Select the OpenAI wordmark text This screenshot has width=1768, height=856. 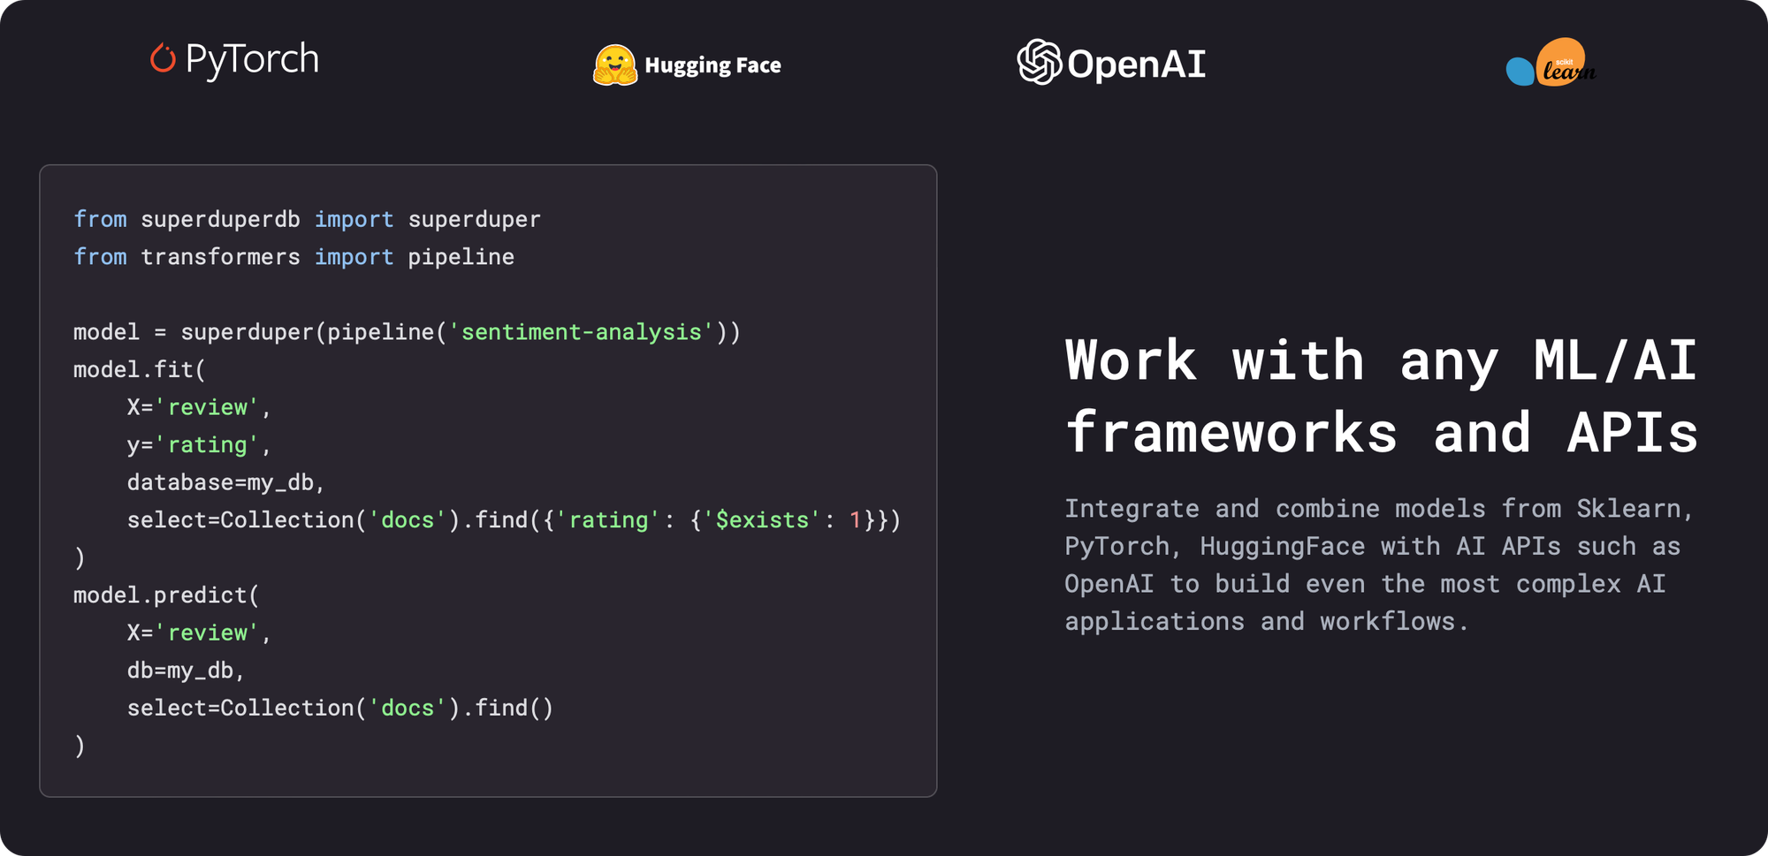tap(1136, 64)
